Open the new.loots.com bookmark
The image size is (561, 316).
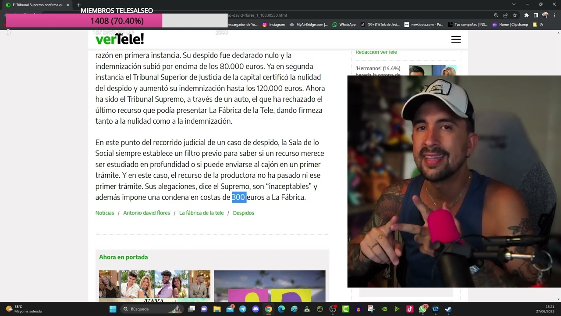(424, 25)
